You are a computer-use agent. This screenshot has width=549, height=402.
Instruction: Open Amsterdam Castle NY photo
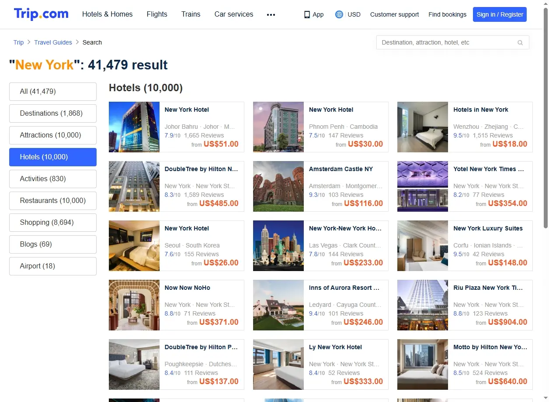(278, 186)
